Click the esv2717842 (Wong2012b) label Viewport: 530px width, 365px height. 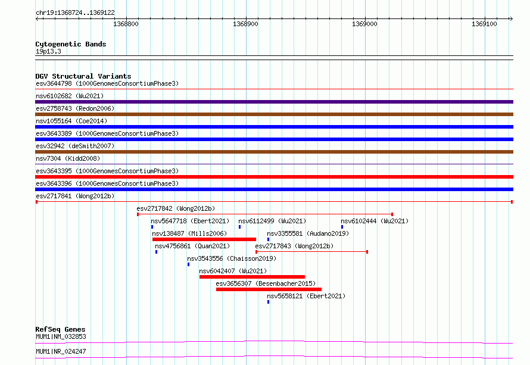pos(176,208)
